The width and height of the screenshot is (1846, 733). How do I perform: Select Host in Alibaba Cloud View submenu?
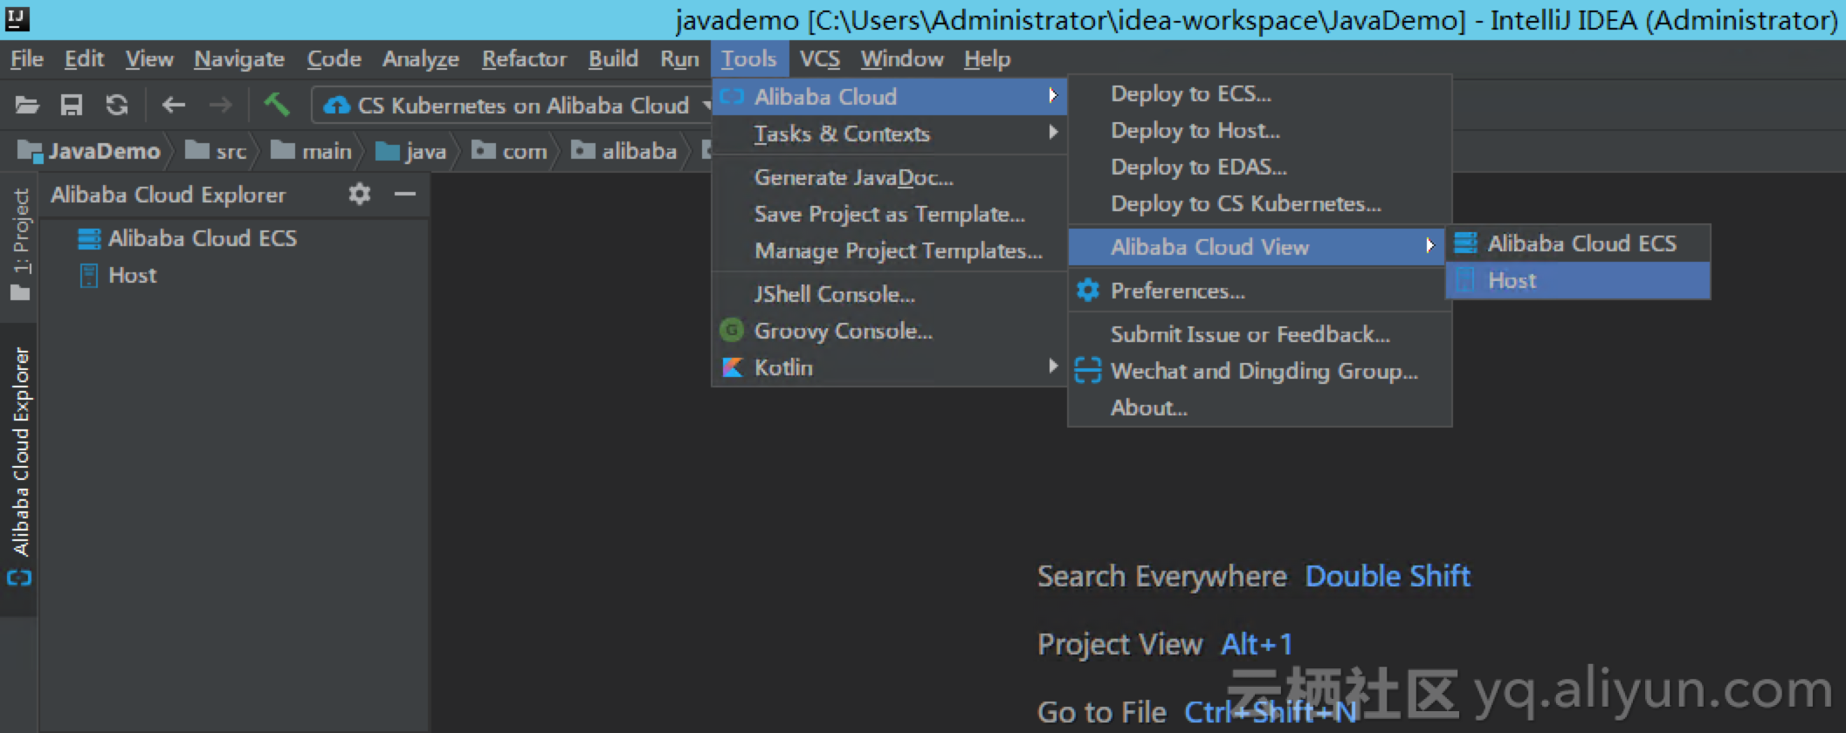(1578, 280)
